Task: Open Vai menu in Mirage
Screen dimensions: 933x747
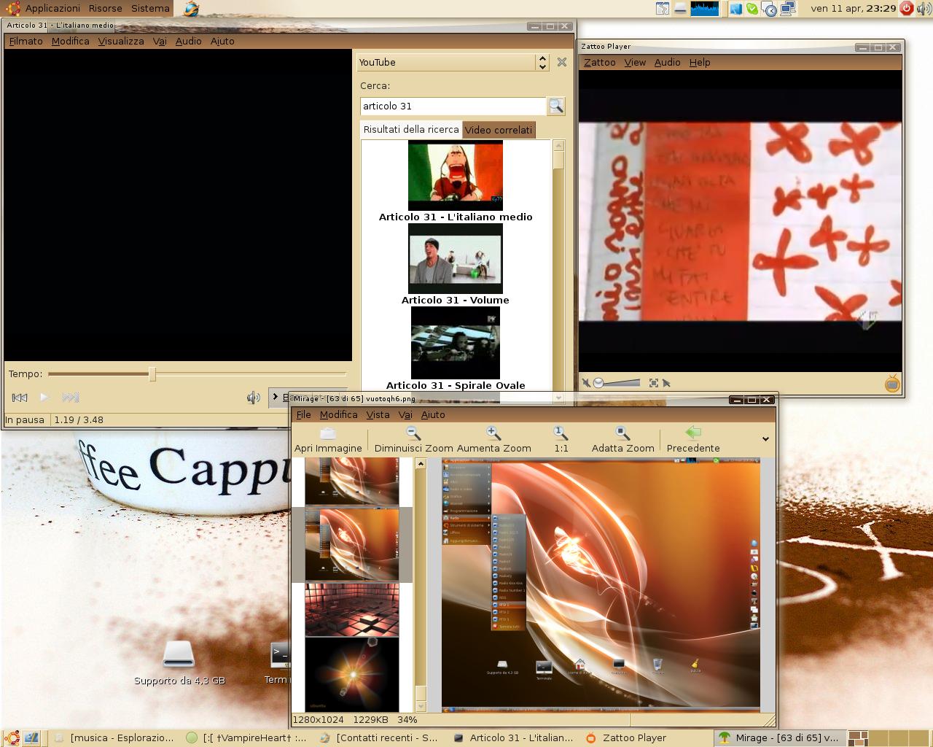Action: (405, 415)
